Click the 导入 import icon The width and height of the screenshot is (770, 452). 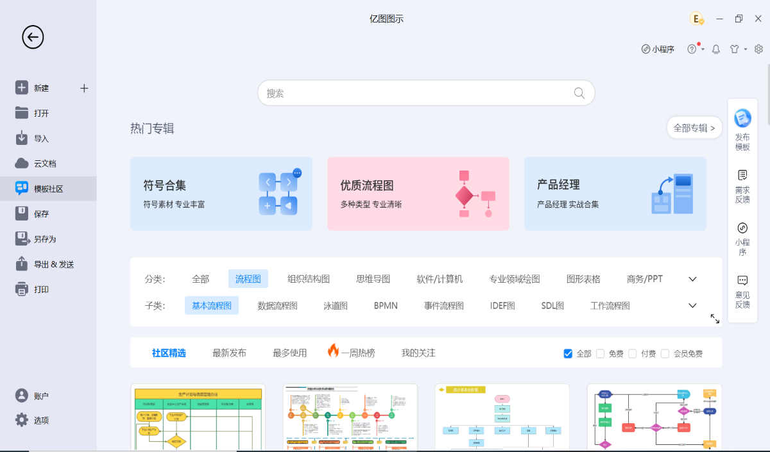coord(22,138)
